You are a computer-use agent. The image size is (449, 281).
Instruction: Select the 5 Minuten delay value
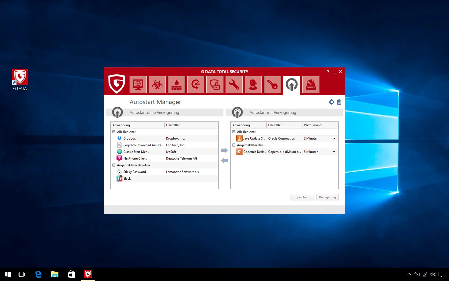(x=311, y=152)
